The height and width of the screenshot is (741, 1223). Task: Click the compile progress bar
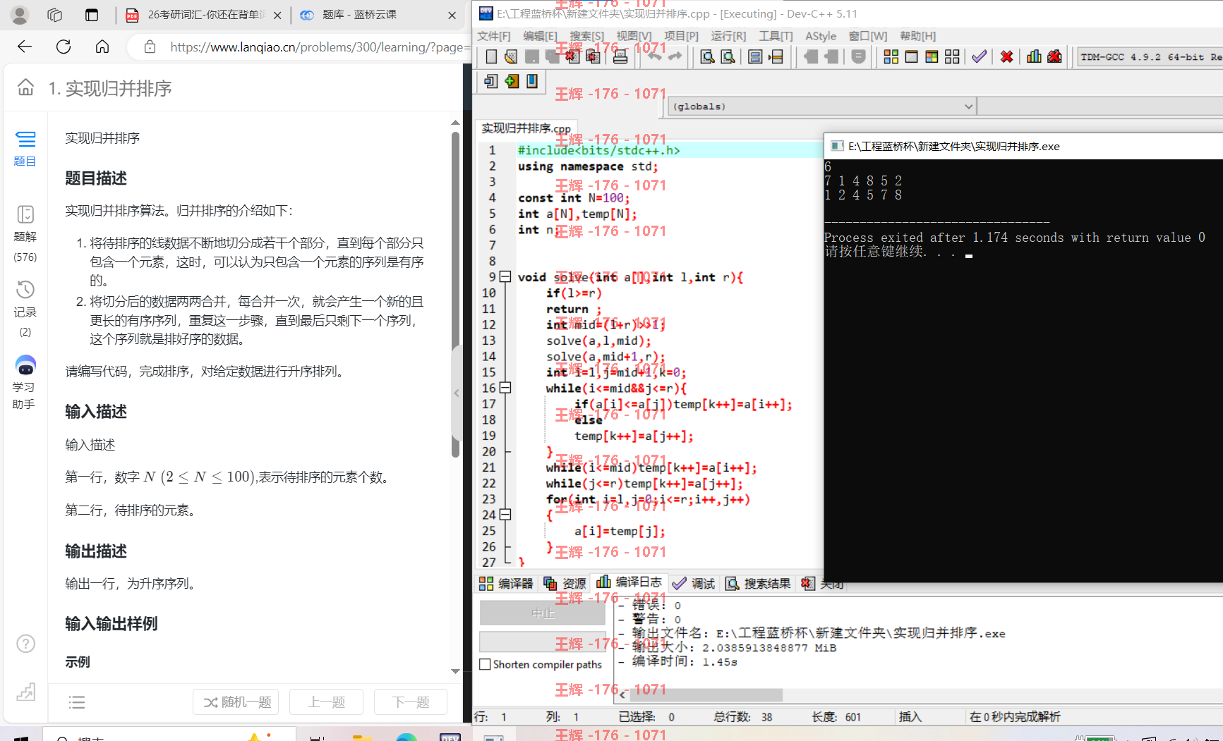point(543,642)
